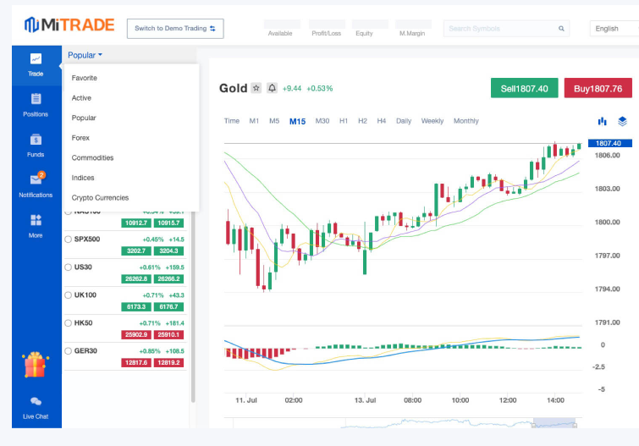
Task: Select the GER30 radio button
Action: 69,351
